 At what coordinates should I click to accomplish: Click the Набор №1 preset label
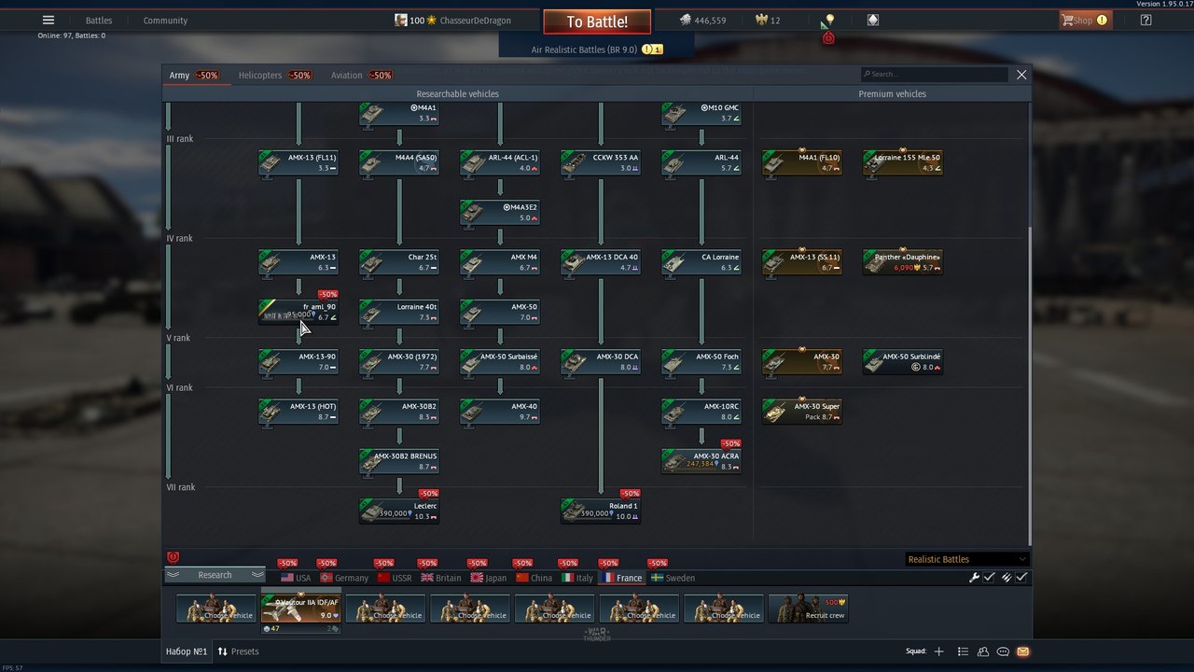click(187, 651)
